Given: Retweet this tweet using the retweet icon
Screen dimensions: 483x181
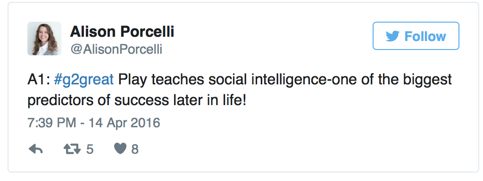Looking at the screenshot, I should pos(72,149).
